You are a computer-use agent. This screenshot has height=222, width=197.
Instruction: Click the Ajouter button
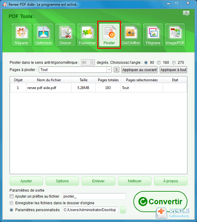coord(26,181)
